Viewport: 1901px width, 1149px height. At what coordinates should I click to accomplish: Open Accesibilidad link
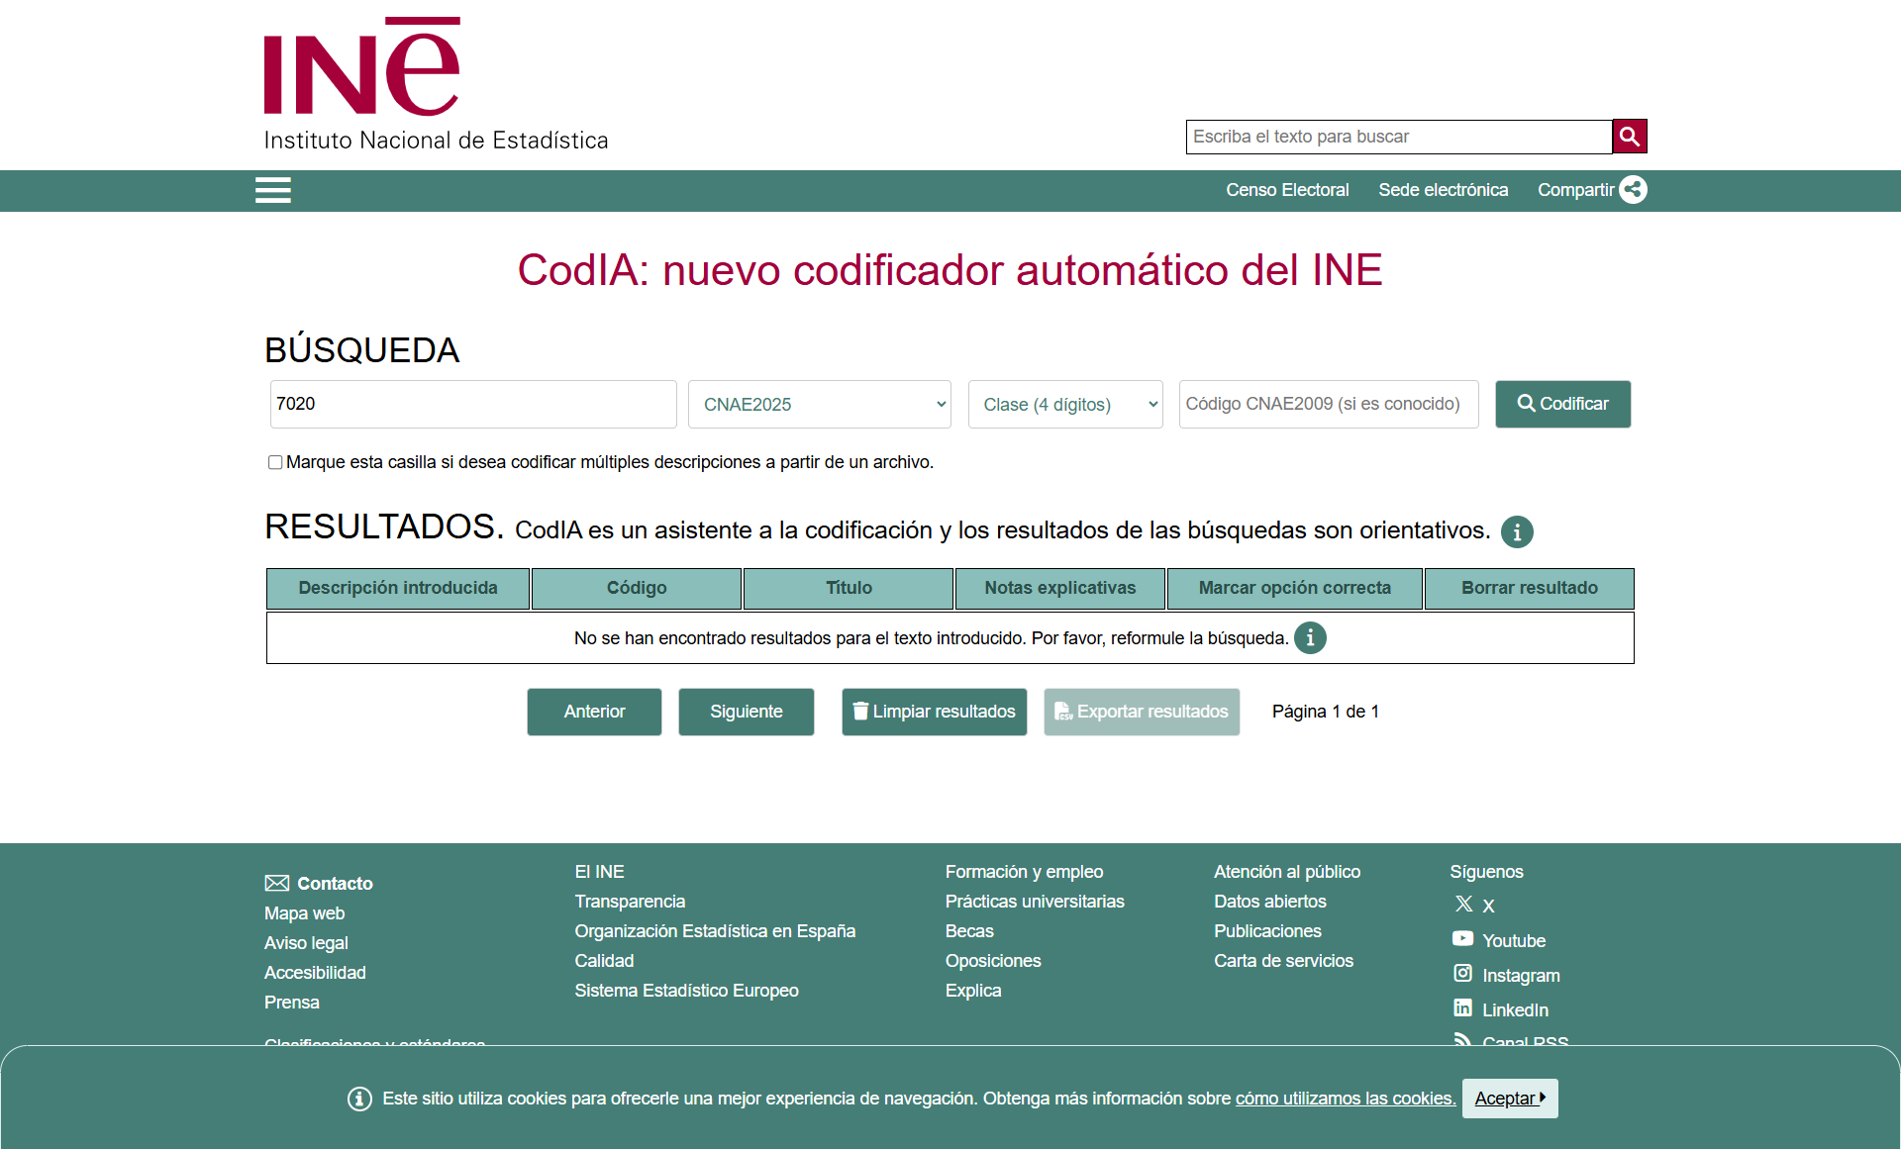[x=315, y=973]
